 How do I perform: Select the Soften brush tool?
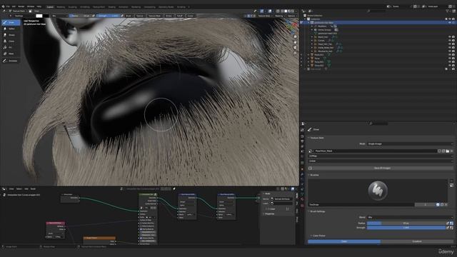pyautogui.click(x=11, y=29)
